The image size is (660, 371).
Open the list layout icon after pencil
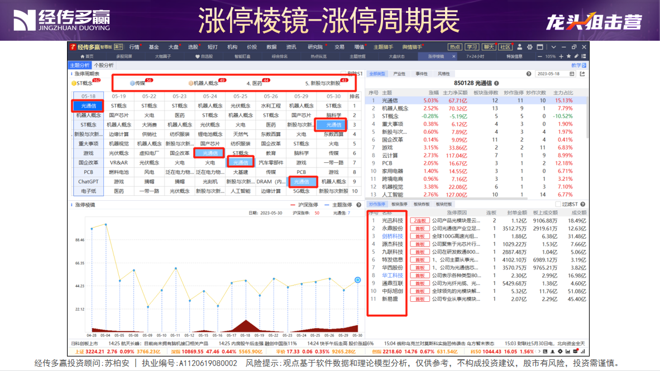coord(584,56)
